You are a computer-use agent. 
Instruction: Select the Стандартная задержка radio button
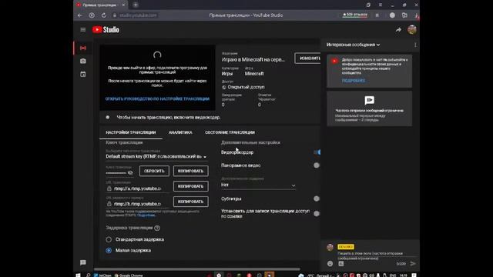(x=109, y=239)
